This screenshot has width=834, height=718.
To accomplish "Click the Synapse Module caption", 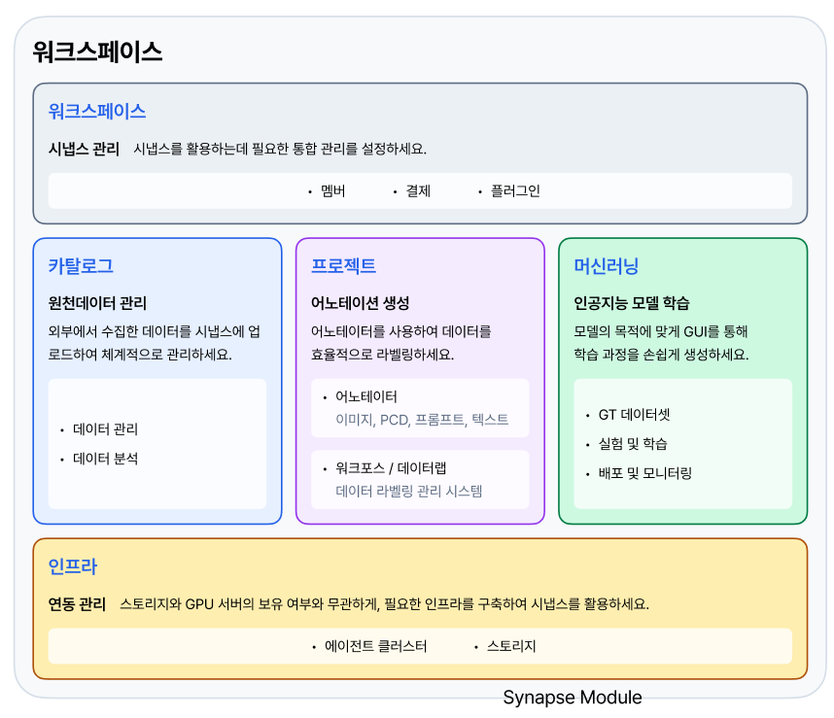I will (x=573, y=698).
